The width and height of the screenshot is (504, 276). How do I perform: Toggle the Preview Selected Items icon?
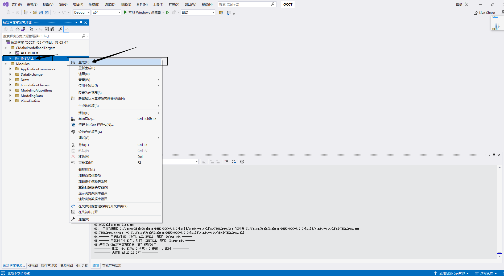point(66,29)
